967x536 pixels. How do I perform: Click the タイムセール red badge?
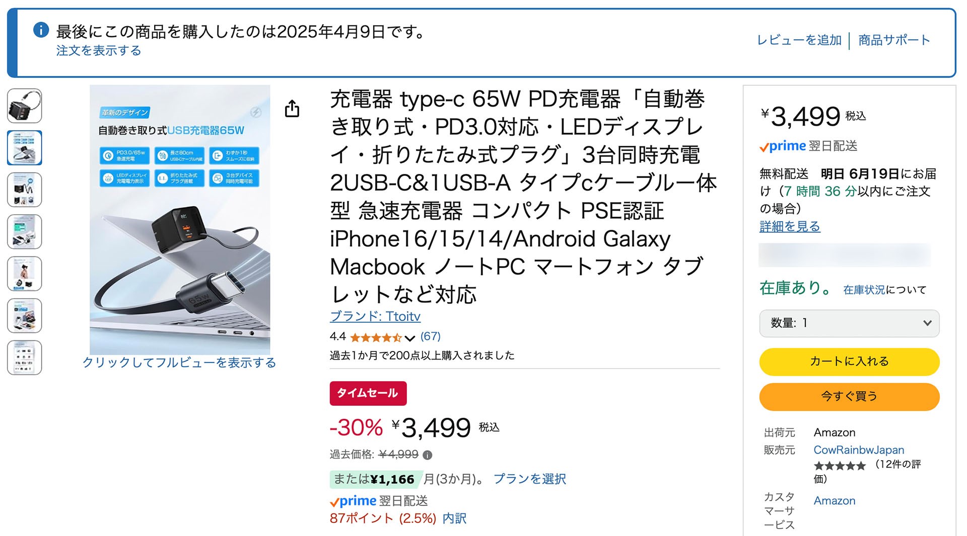pos(368,394)
